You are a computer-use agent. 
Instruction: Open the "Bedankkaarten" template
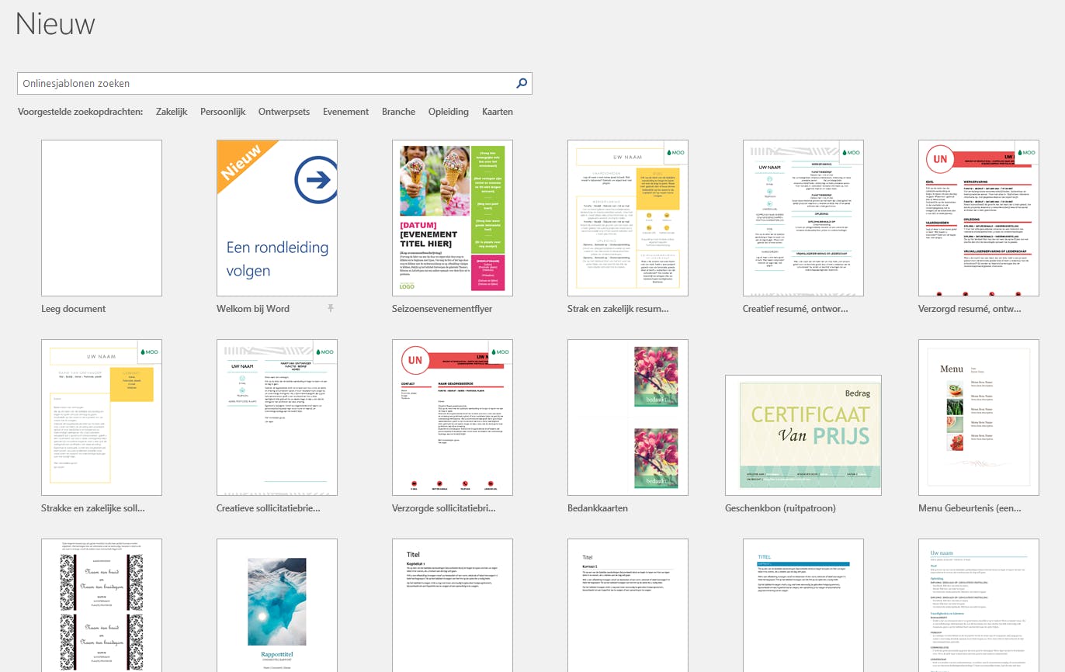click(x=627, y=417)
